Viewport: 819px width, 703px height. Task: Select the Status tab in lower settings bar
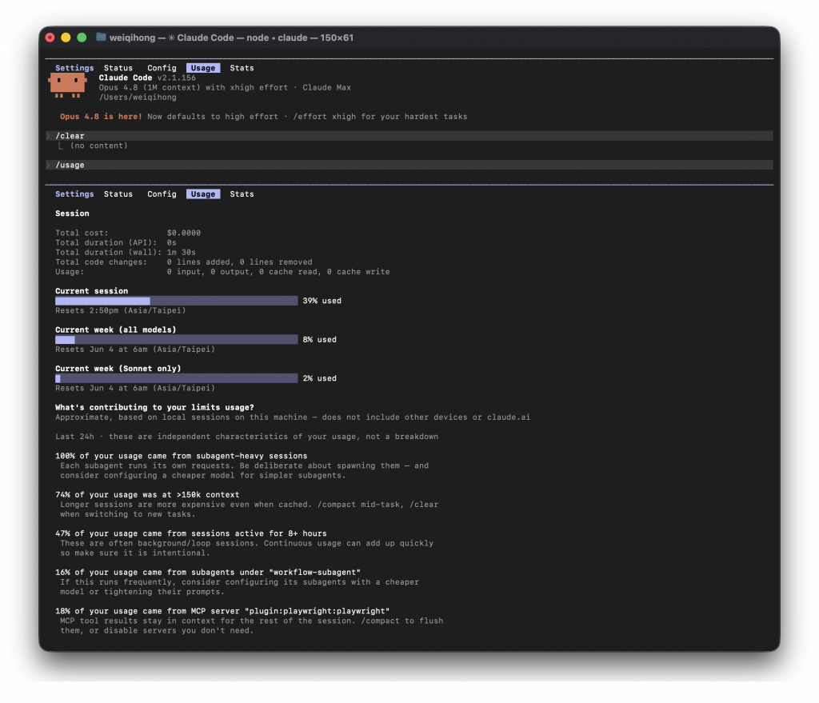118,194
